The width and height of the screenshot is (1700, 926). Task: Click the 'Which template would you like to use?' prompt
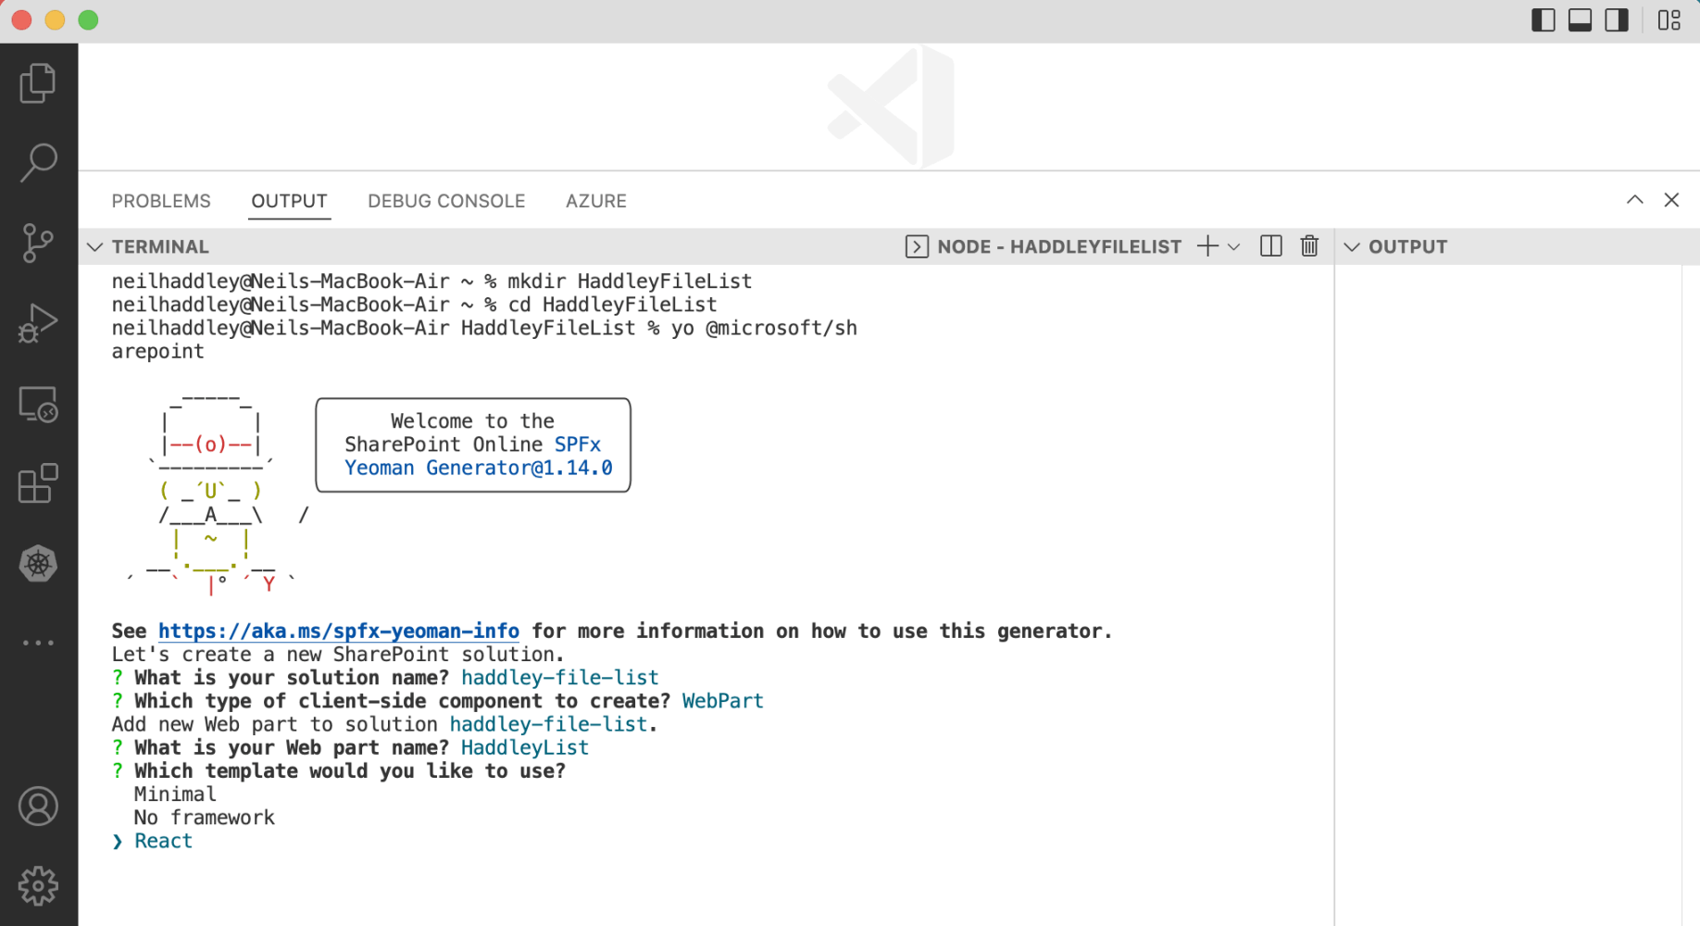click(x=350, y=771)
